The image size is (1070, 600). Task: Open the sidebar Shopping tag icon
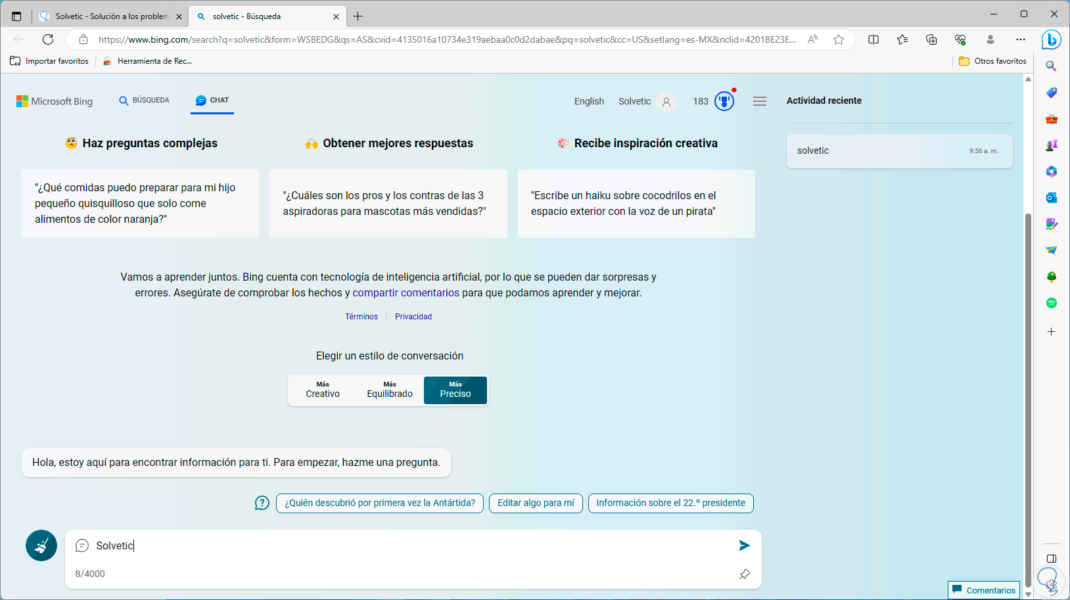point(1051,93)
